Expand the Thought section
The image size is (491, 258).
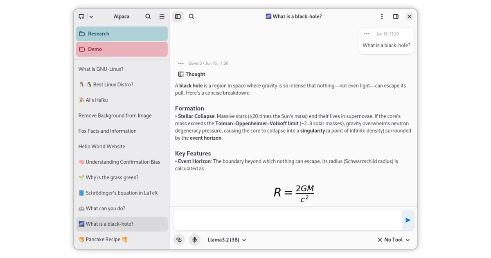[x=191, y=75]
